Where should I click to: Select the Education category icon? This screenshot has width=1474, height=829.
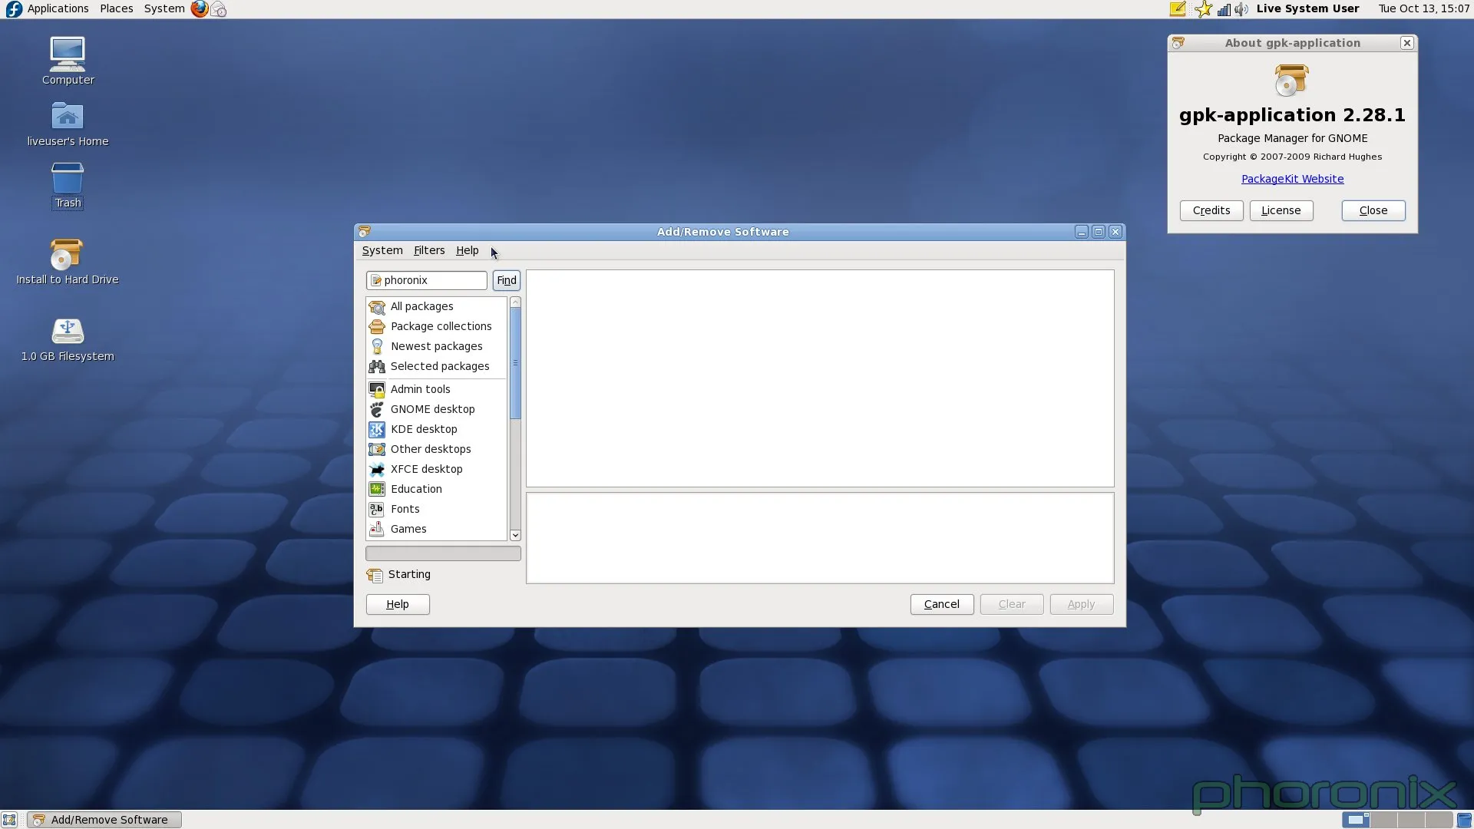(x=377, y=490)
